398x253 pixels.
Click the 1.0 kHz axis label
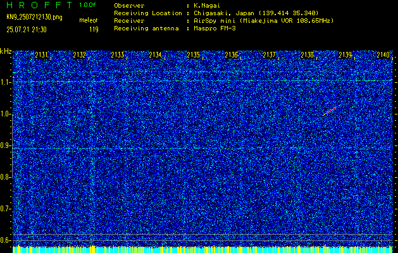pos(5,114)
